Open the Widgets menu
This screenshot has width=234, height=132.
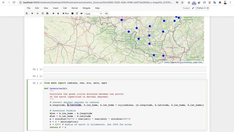(86, 8)
